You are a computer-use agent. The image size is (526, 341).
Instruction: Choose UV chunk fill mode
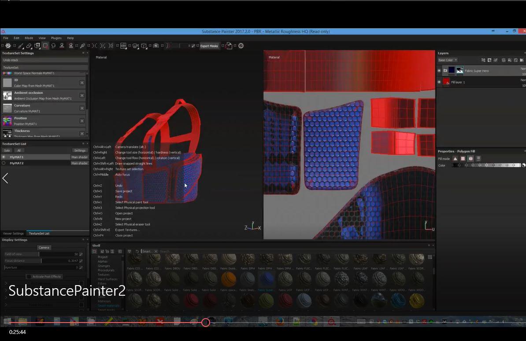pyautogui.click(x=479, y=159)
